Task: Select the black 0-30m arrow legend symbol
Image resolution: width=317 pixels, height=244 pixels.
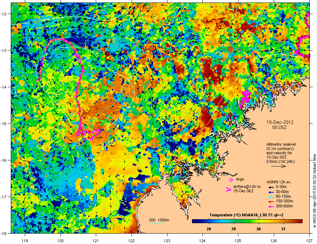Action: click(271, 187)
